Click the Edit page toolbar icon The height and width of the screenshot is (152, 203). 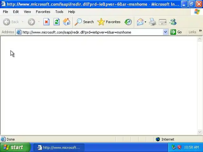(163, 22)
